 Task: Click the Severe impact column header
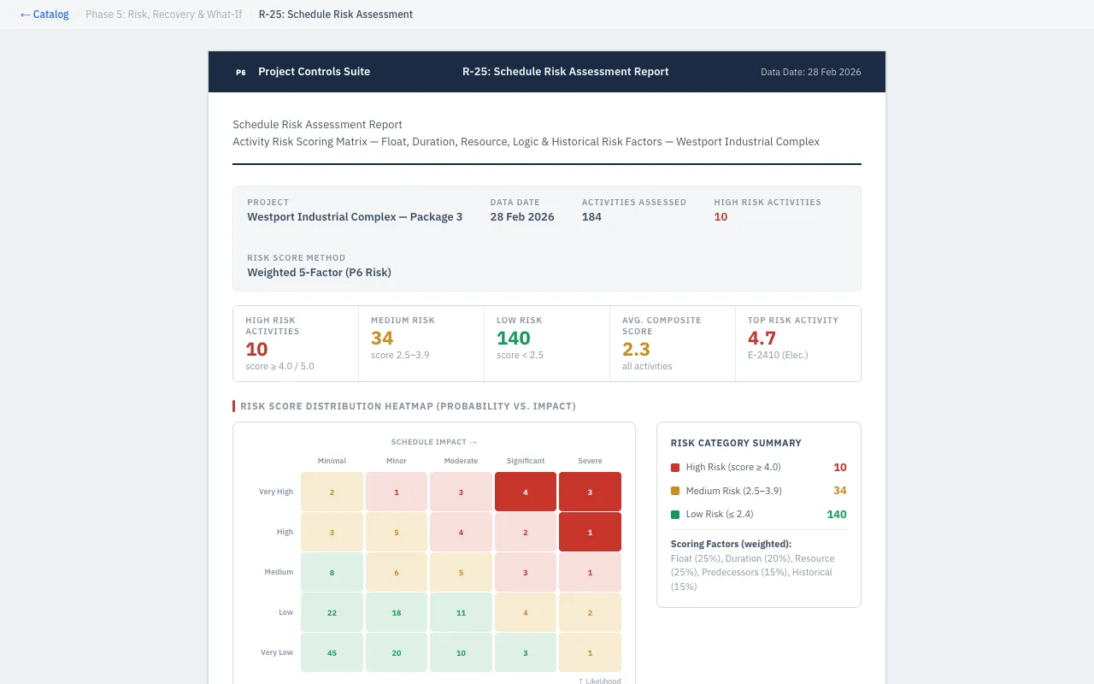590,460
